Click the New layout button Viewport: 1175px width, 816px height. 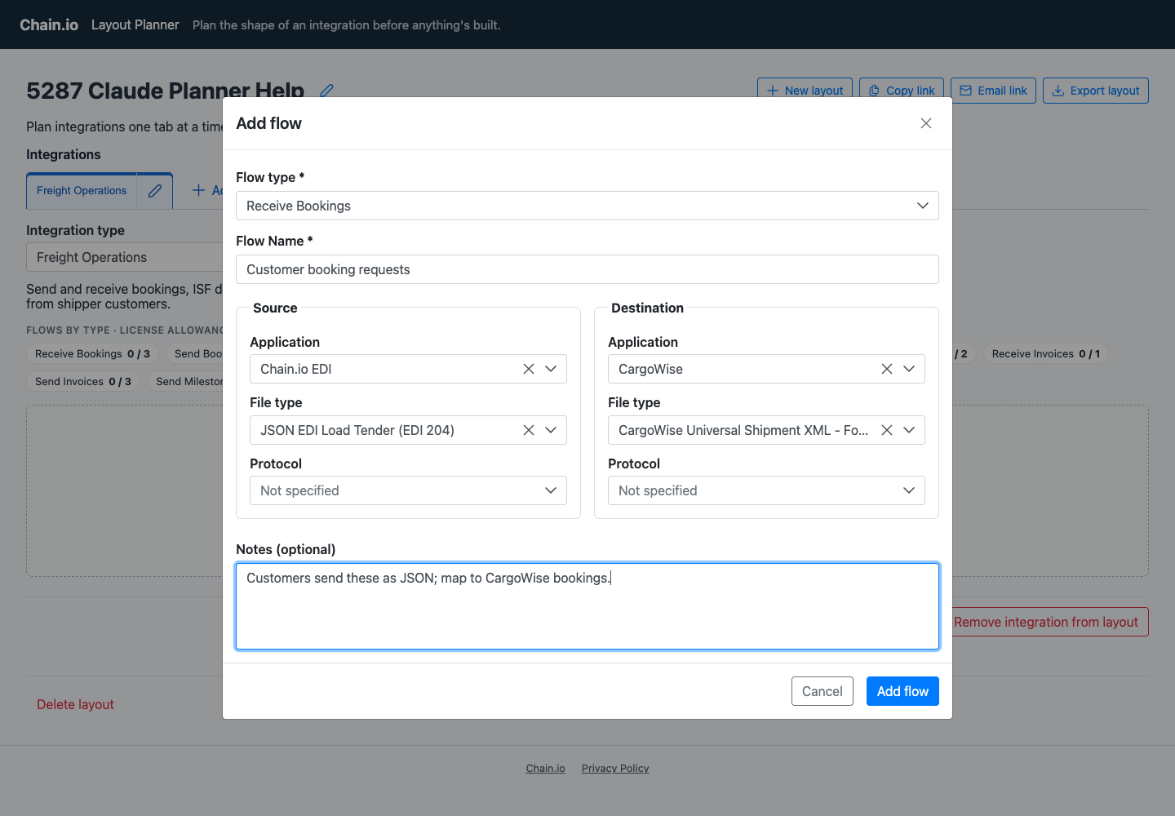[x=805, y=91]
